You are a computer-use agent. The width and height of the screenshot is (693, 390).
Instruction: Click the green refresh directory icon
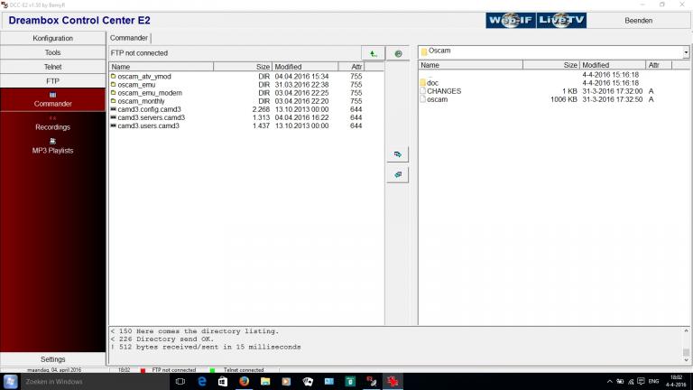[x=398, y=53]
